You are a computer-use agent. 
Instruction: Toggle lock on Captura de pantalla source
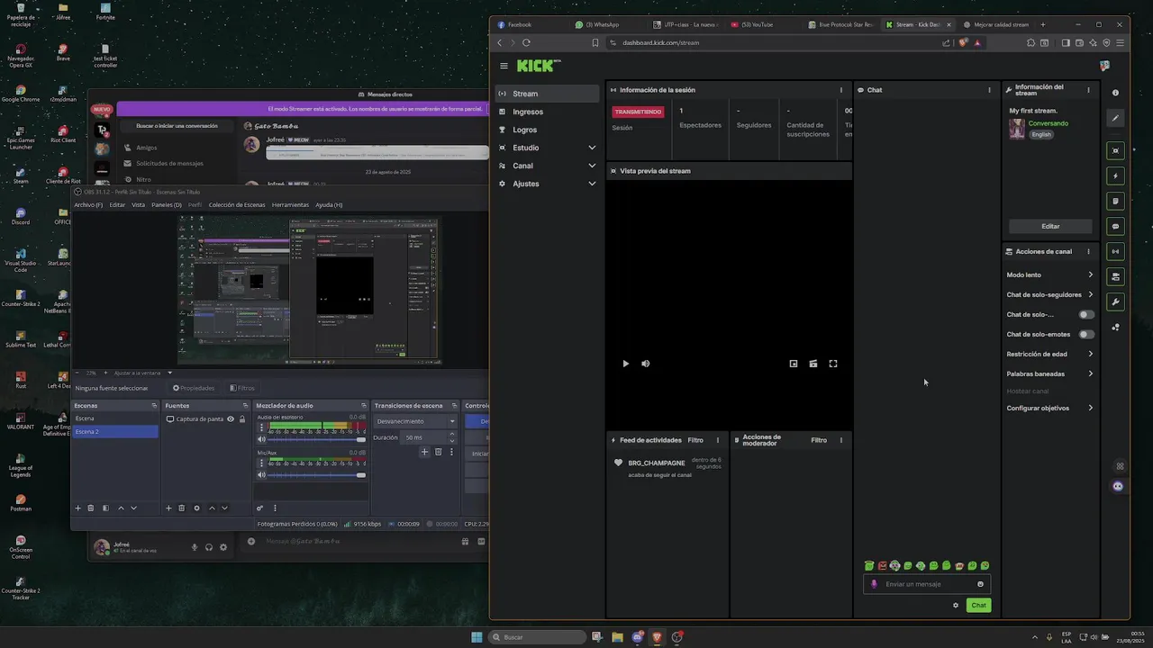(241, 419)
